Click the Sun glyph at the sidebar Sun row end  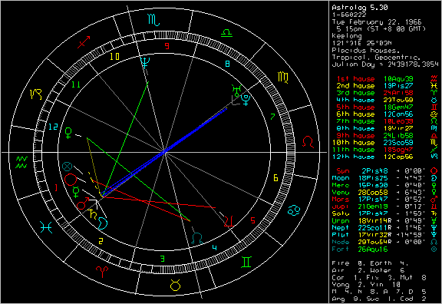[434, 171]
